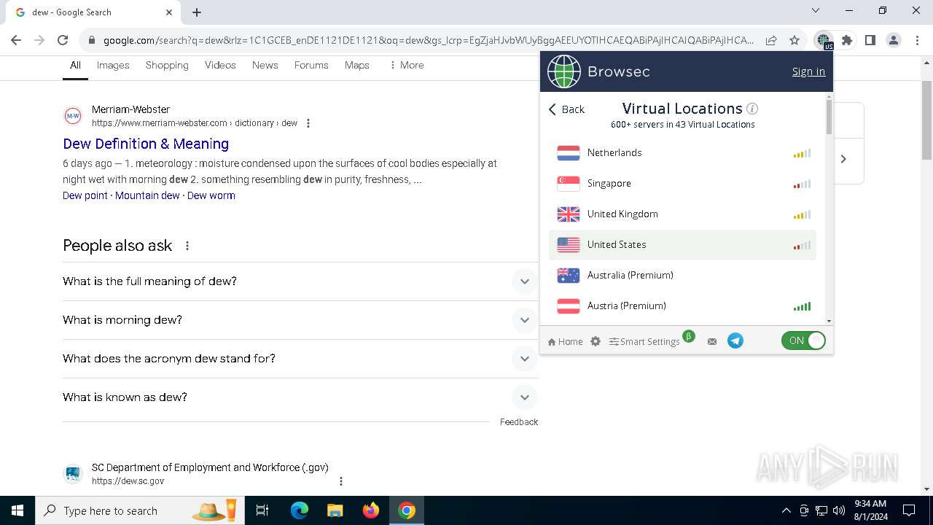Go back to previous page in Chrome
933x525 pixels.
click(x=16, y=41)
